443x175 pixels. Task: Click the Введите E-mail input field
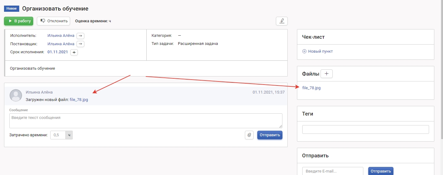(332, 171)
